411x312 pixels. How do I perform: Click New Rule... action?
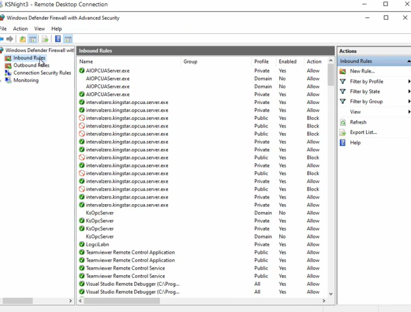pyautogui.click(x=363, y=71)
